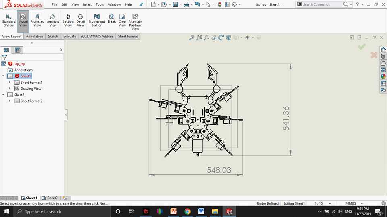Collapse the Sheet1 tree node

[x=4, y=76]
